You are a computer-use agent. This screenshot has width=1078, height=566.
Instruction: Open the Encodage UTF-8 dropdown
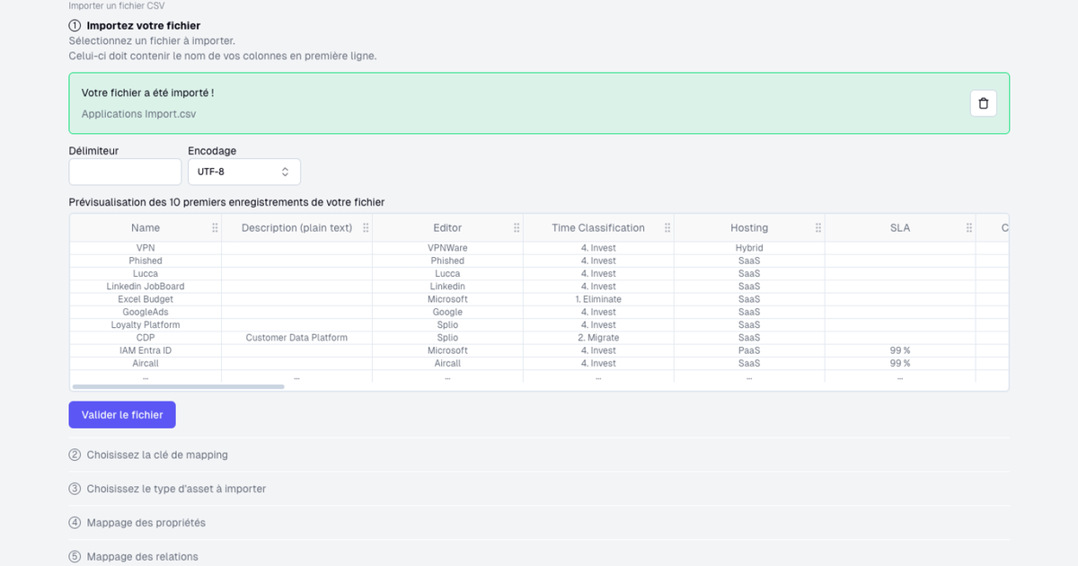pos(243,171)
